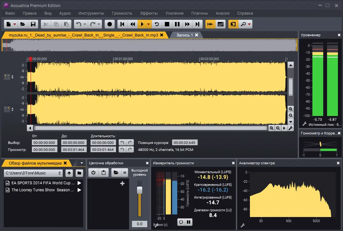This screenshot has width=343, height=231.
Task: Open the Эффекты menu
Action: click(149, 13)
